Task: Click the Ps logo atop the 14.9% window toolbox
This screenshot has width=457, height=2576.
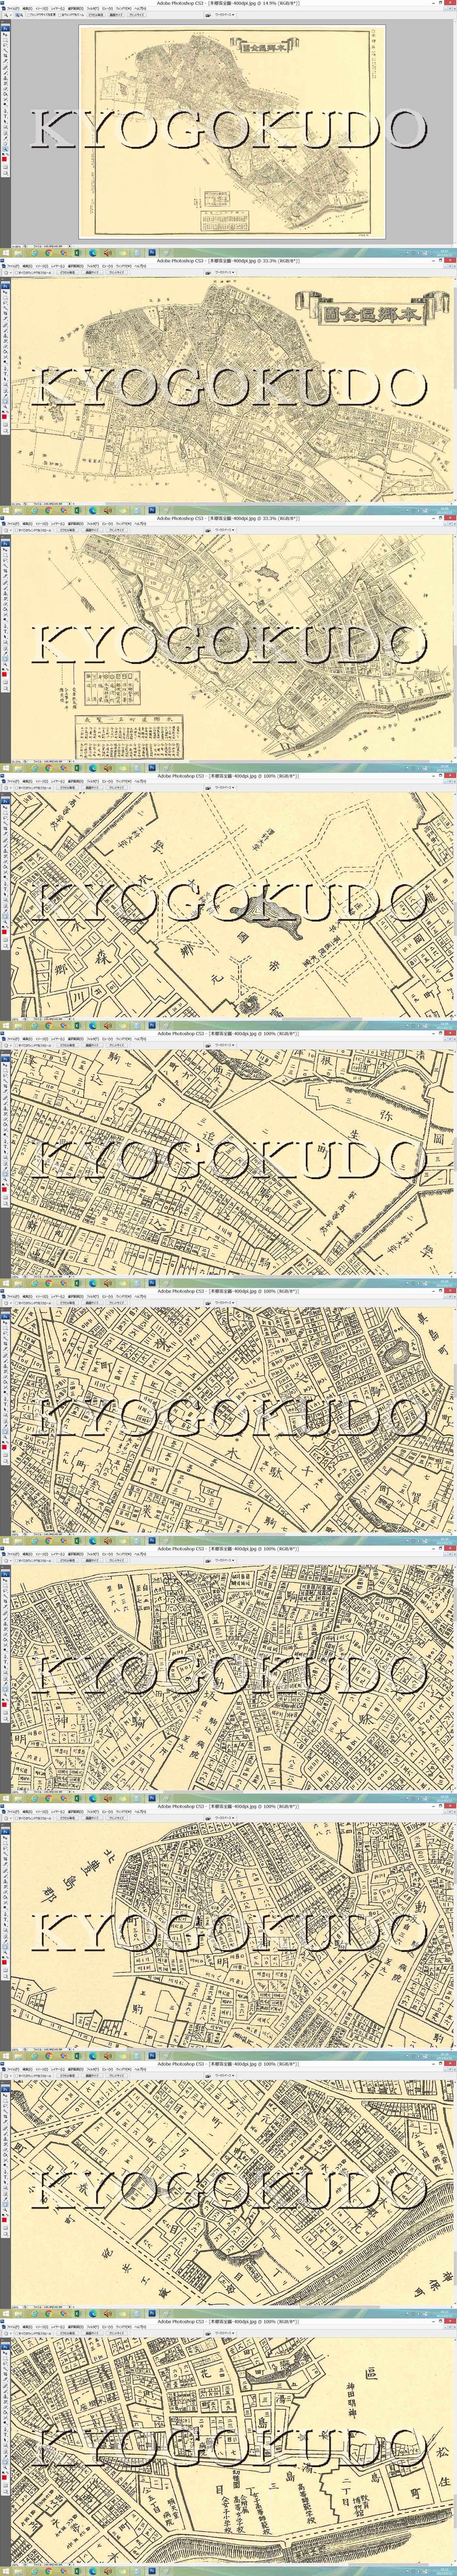Action: tap(5, 29)
